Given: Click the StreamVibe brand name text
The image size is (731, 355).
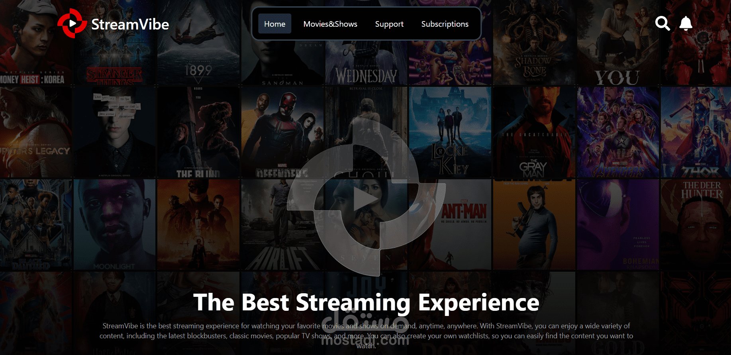Looking at the screenshot, I should [x=130, y=24].
